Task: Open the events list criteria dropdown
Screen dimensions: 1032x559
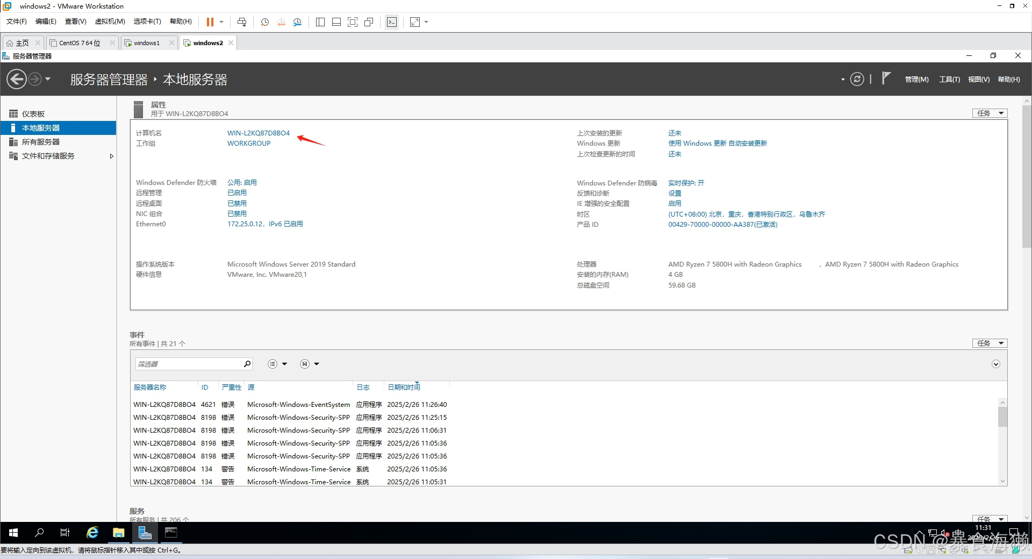Action: click(x=277, y=364)
